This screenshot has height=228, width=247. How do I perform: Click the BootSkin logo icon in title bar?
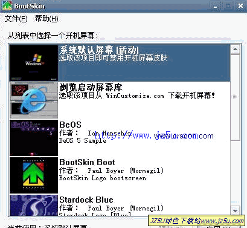click(x=7, y=5)
